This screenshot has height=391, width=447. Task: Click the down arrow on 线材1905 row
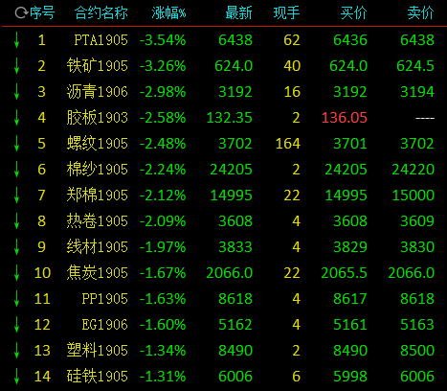(16, 247)
